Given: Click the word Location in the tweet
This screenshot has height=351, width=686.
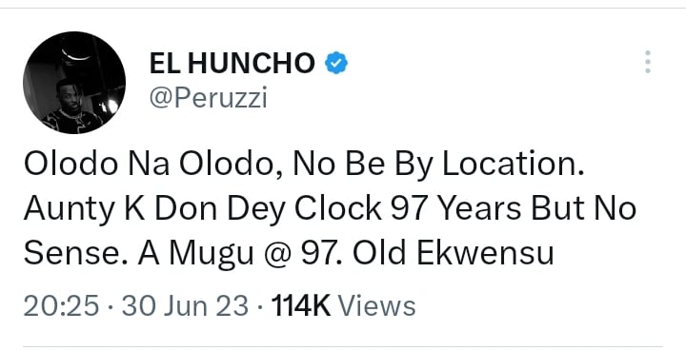Looking at the screenshot, I should [x=514, y=165].
